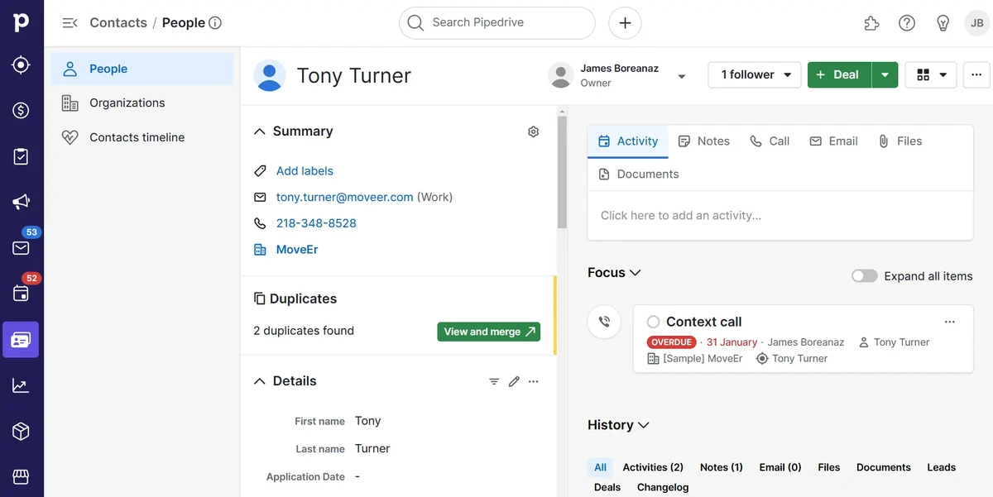Select the Activity tab
This screenshot has height=497, width=993.
628,141
